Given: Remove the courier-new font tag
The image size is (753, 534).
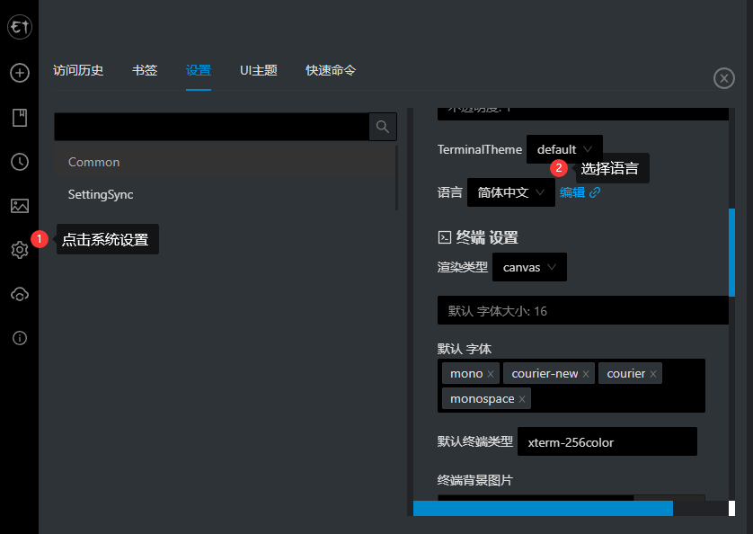Looking at the screenshot, I should coord(586,374).
